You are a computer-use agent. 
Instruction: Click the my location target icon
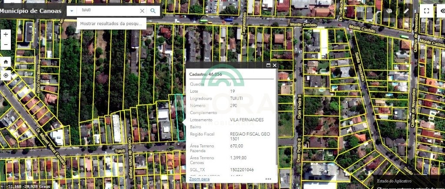6,75
